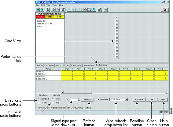Go to parent view with the up arrow

point(77,9)
